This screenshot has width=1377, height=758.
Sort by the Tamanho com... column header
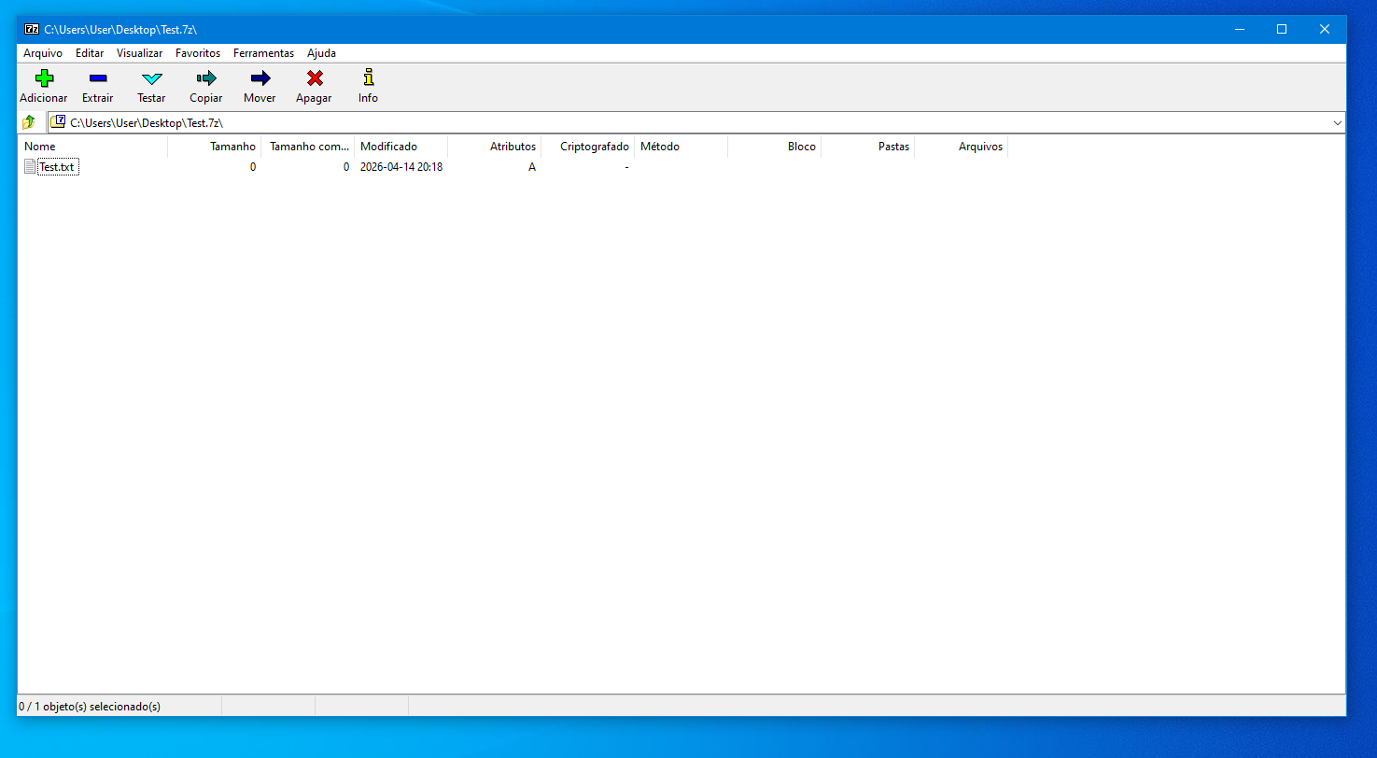click(x=308, y=147)
